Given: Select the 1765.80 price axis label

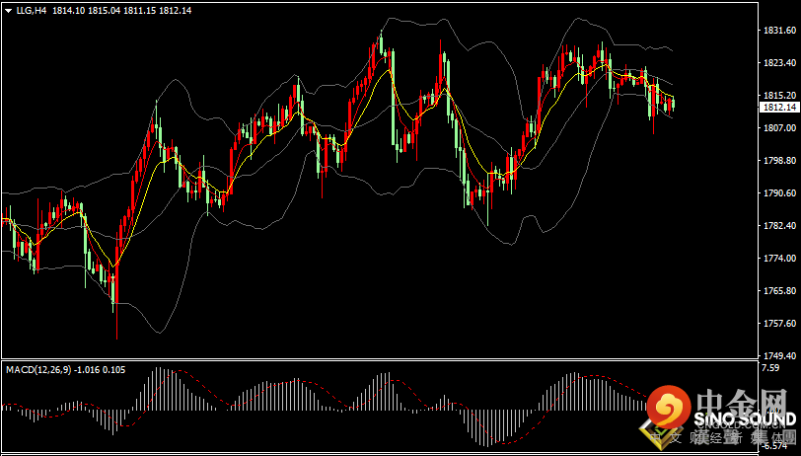Looking at the screenshot, I should (x=780, y=290).
